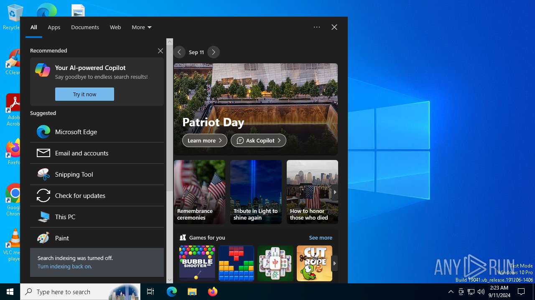The width and height of the screenshot is (535, 300).
Task: Open Microsoft Edge from suggested list
Action: pyautogui.click(x=97, y=132)
